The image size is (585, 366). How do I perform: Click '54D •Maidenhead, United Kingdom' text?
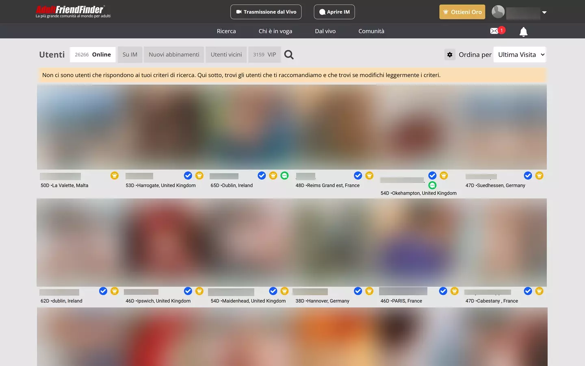point(248,301)
